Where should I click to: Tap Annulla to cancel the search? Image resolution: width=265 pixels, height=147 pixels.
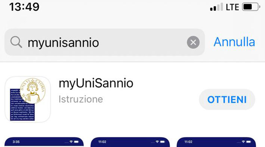[234, 42]
